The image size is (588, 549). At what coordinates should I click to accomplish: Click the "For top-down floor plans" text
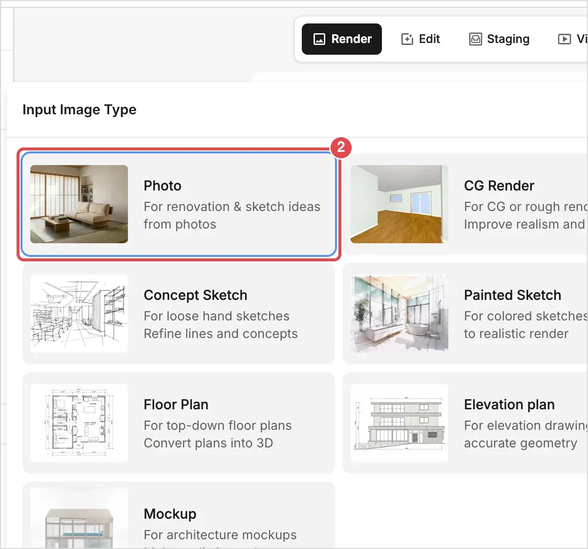click(x=218, y=425)
